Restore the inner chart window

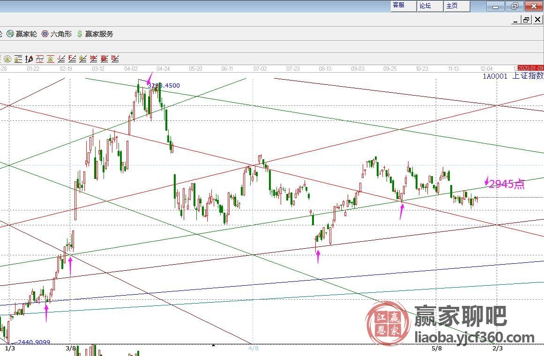pyautogui.click(x=526, y=20)
